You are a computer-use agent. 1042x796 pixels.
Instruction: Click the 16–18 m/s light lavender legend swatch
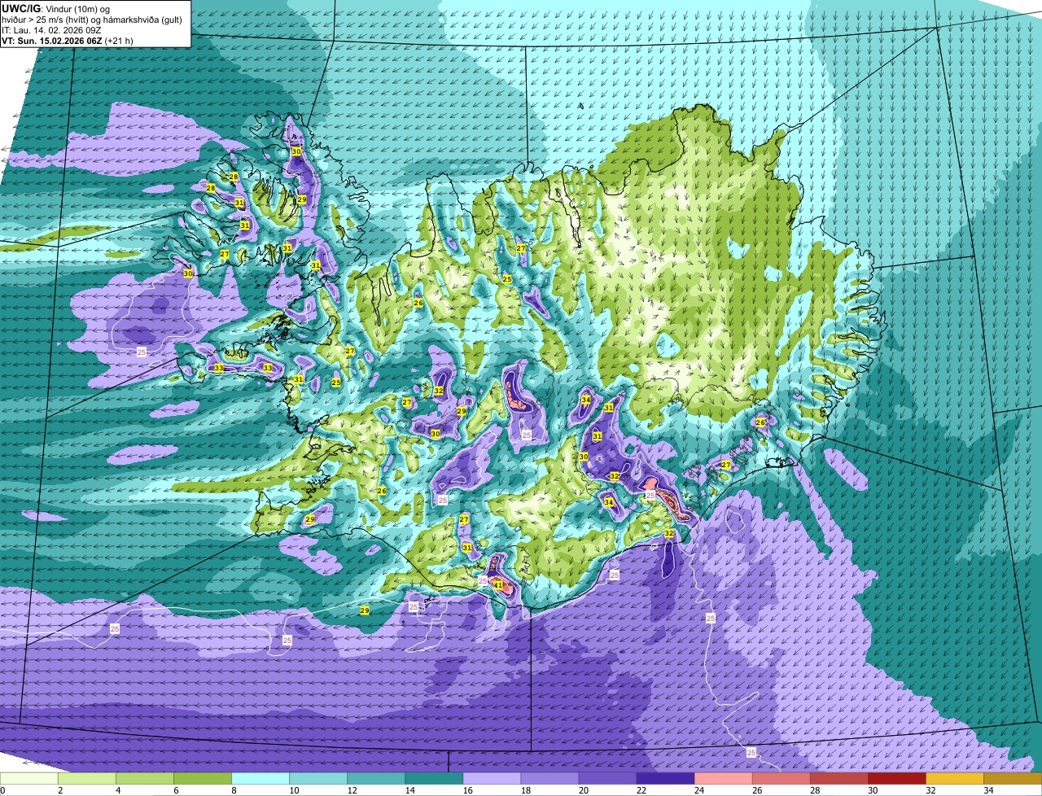tap(492, 778)
